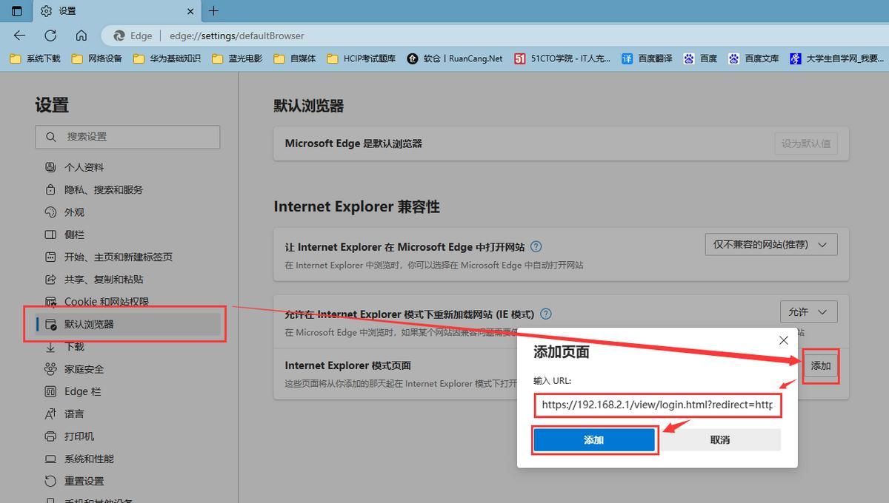The image size is (889, 503).
Task: Open the 仅不兼容的网站(推荐) dropdown
Action: pos(770,244)
